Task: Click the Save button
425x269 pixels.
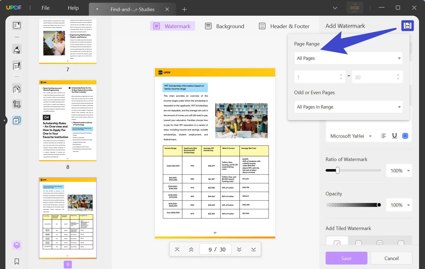Action: point(346,258)
